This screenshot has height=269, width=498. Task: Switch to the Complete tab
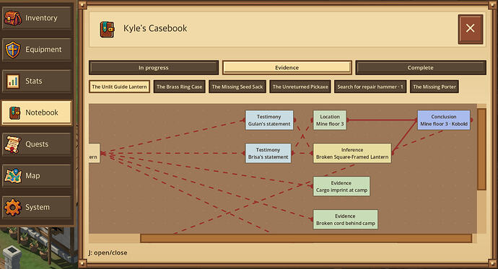[x=421, y=68]
